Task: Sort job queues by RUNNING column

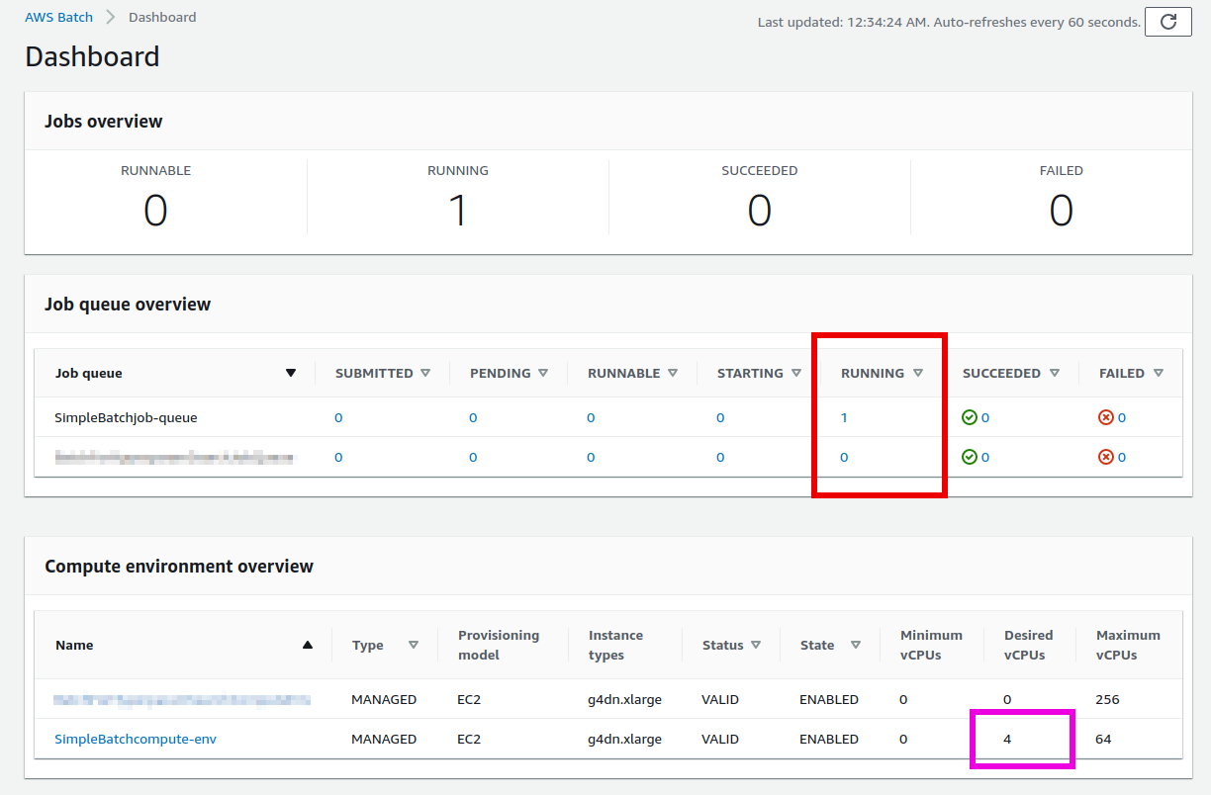Action: 918,373
